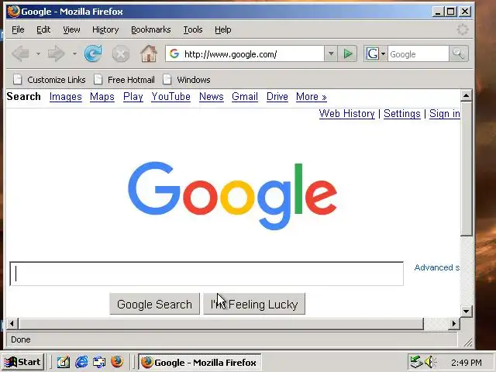The image size is (496, 372).
Task: Click the horizontal scrollbar left arrow
Action: pos(12,324)
